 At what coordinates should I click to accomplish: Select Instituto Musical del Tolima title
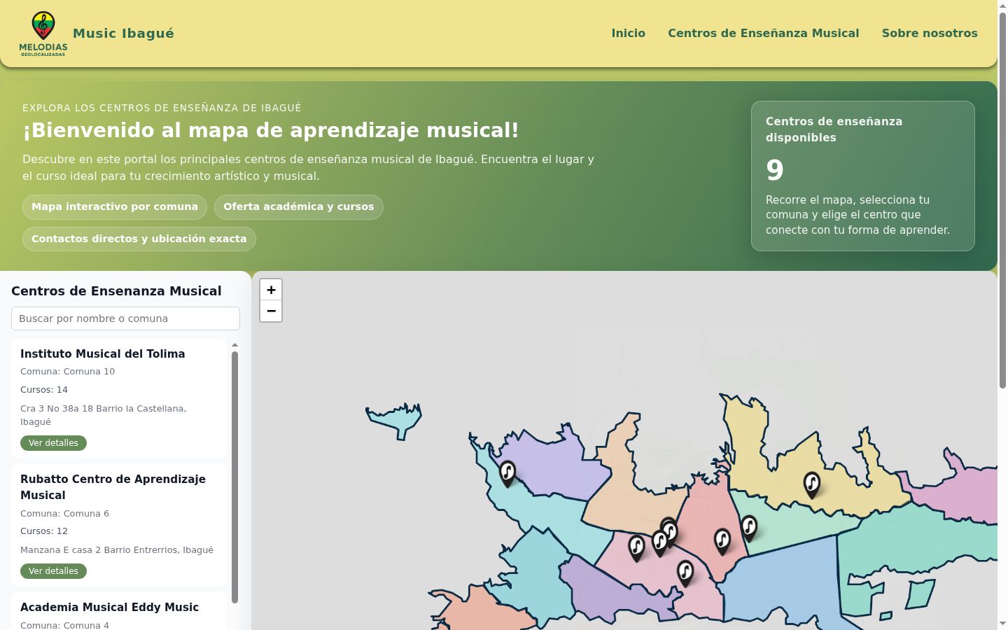(103, 353)
